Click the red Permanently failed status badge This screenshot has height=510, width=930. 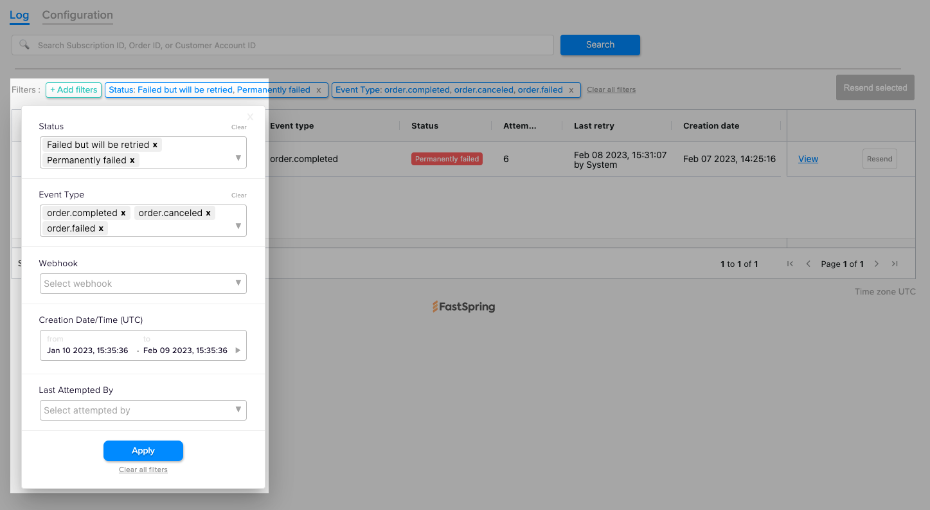pyautogui.click(x=447, y=159)
